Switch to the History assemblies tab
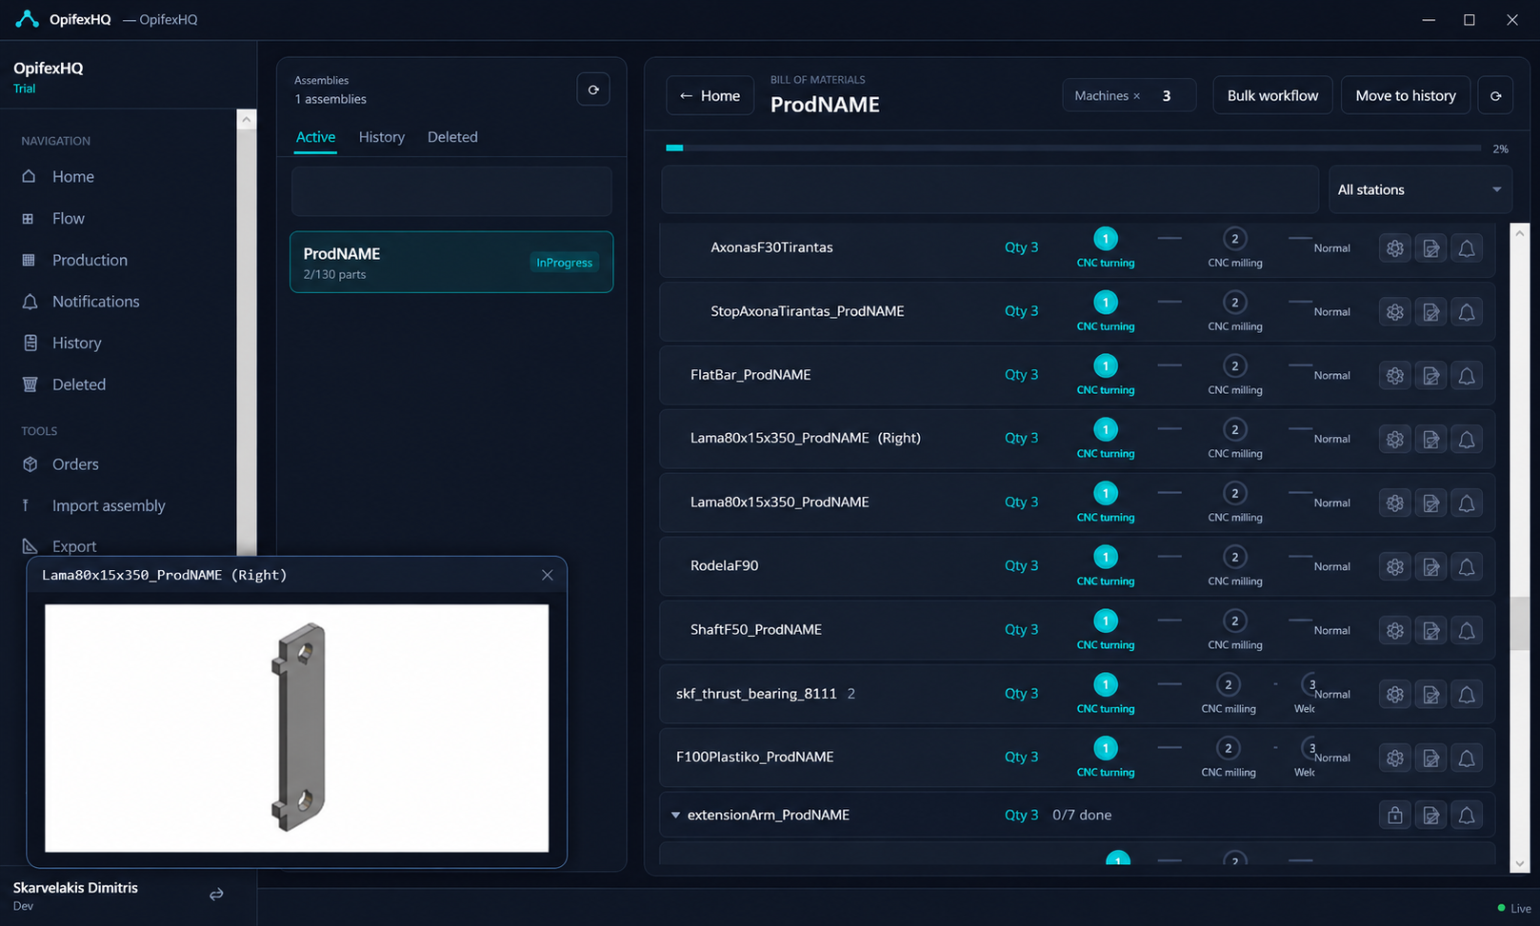The height and width of the screenshot is (926, 1540). click(x=382, y=137)
